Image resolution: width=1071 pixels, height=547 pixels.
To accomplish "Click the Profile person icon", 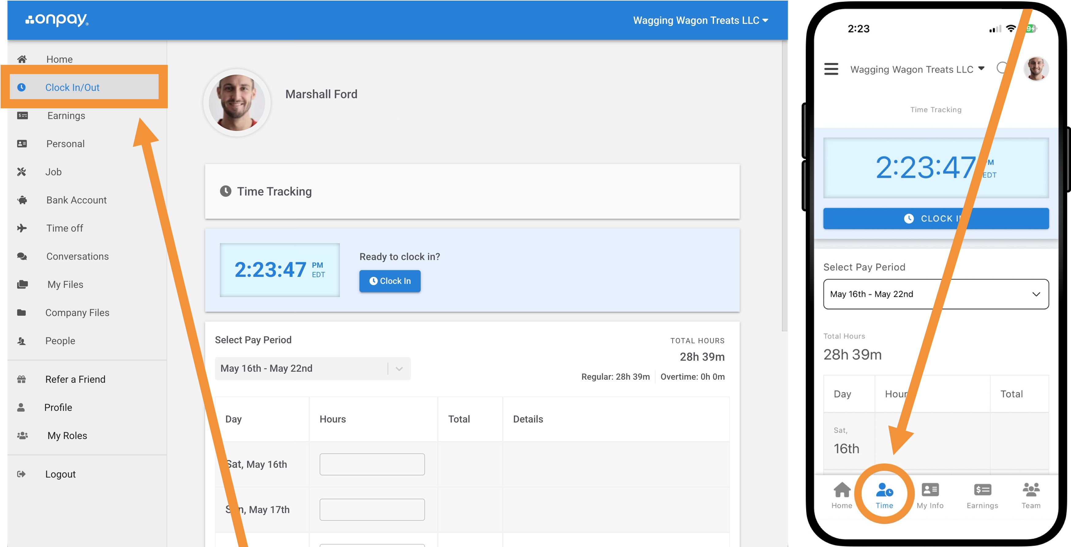I will point(21,407).
